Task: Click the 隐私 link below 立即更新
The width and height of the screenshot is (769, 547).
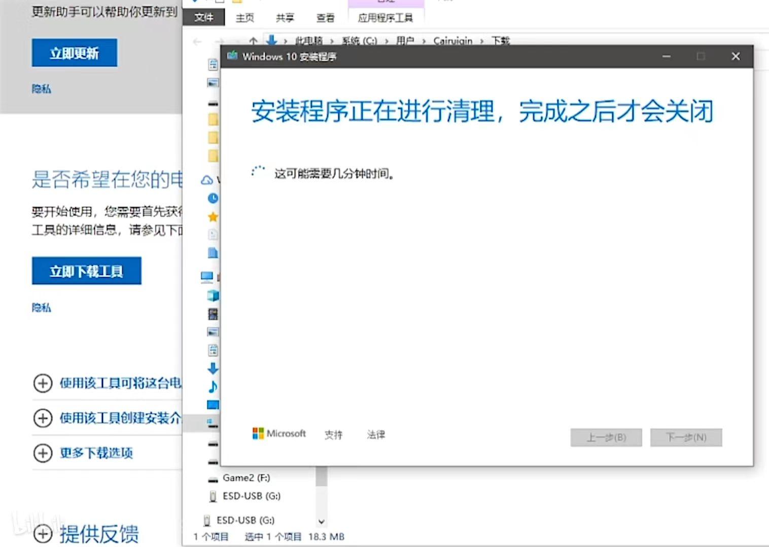Action: pos(42,89)
